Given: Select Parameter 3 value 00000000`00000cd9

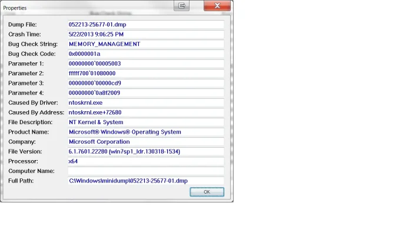Looking at the screenshot, I should [x=146, y=83].
